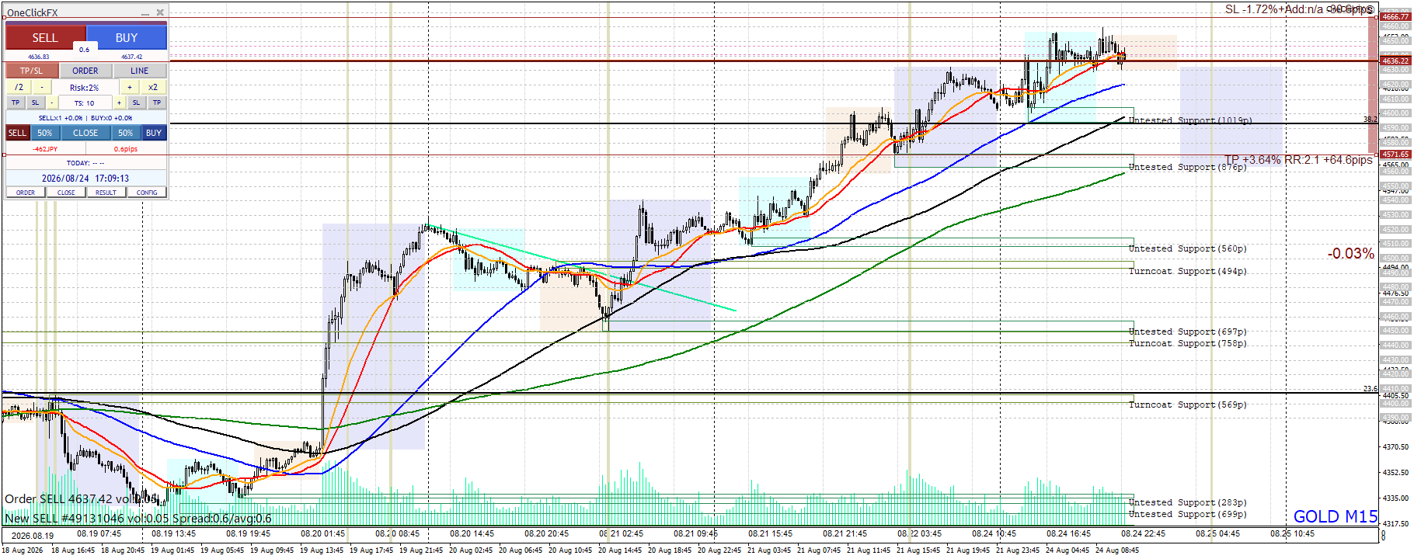Halve the risk with the /2 button
This screenshot has height=559, width=1414.
click(19, 87)
